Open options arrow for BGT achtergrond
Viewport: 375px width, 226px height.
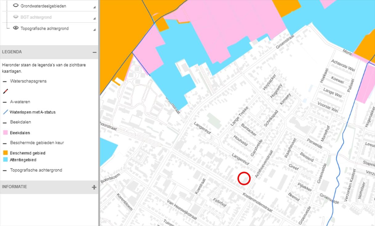click(x=94, y=18)
